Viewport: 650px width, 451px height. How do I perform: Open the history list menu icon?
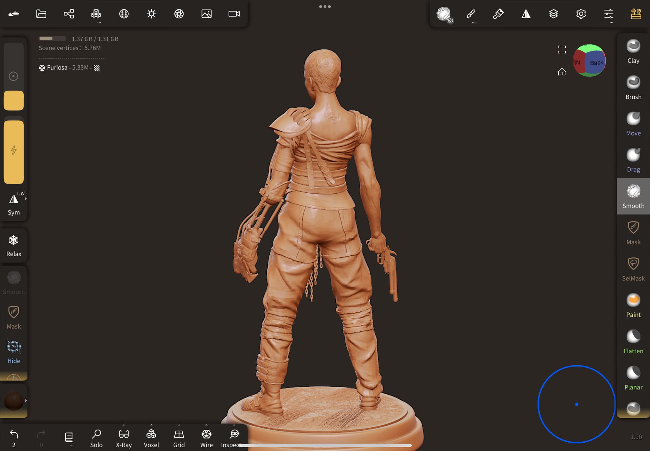69,438
